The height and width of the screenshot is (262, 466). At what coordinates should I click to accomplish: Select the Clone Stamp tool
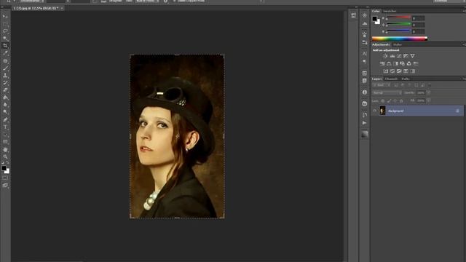coord(5,76)
